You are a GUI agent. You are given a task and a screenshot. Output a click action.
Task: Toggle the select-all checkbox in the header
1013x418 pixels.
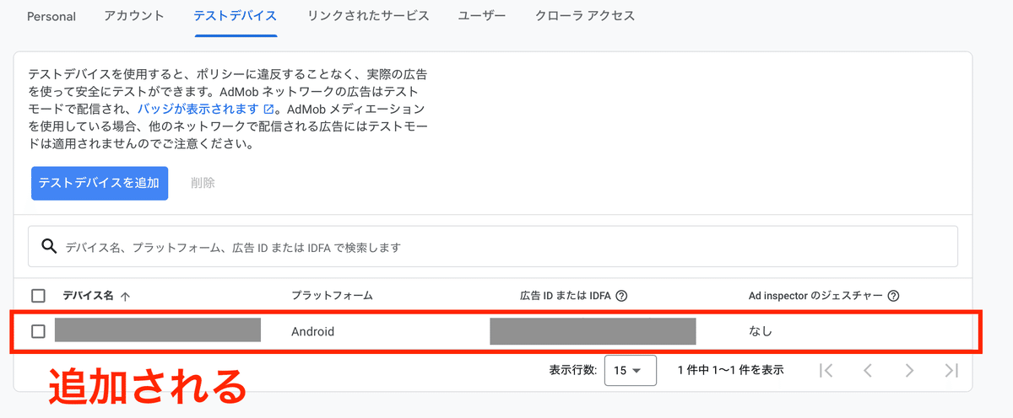pos(38,296)
